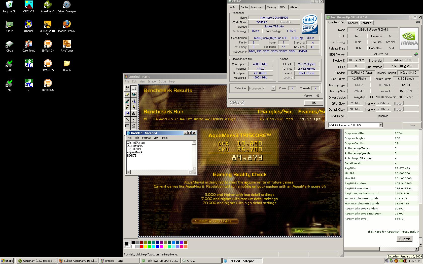The height and width of the screenshot is (264, 423).
Task: Switch to the Mainboard tab in CPU-Z
Action: (x=258, y=7)
